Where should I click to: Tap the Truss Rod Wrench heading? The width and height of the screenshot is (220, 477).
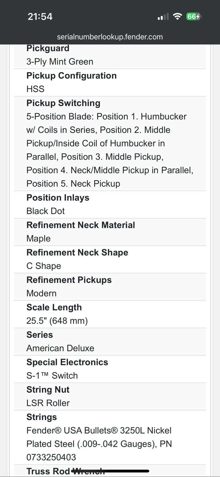point(66,471)
